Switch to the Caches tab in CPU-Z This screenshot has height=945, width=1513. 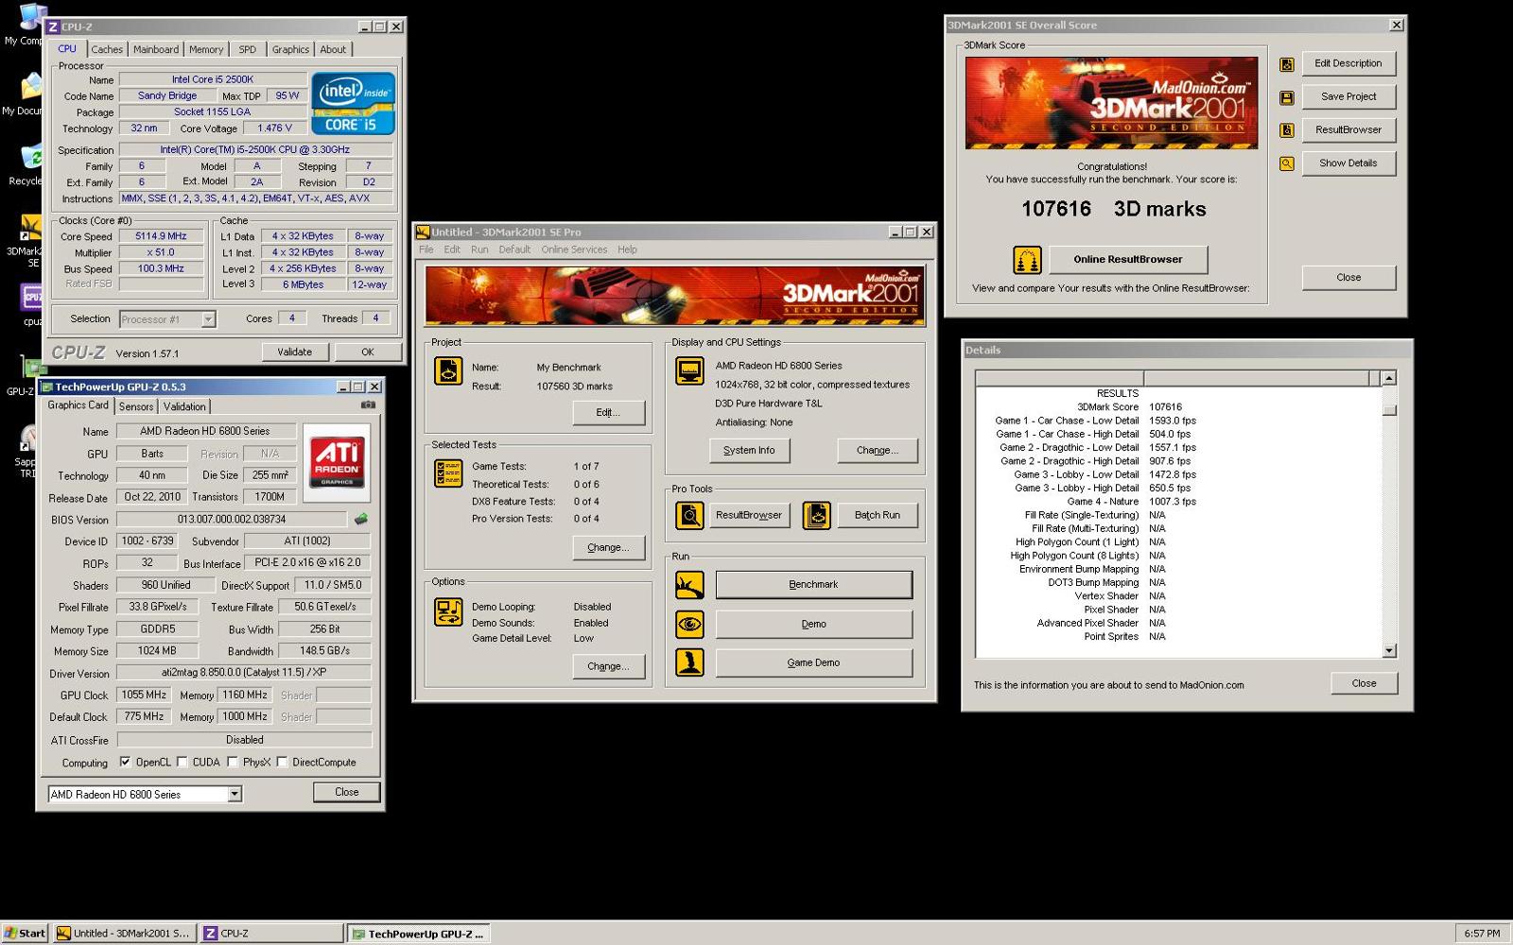point(107,49)
